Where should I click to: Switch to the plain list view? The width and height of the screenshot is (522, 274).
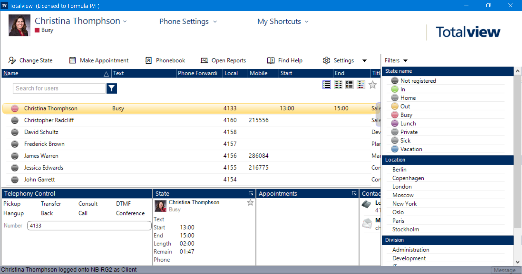[x=327, y=85]
